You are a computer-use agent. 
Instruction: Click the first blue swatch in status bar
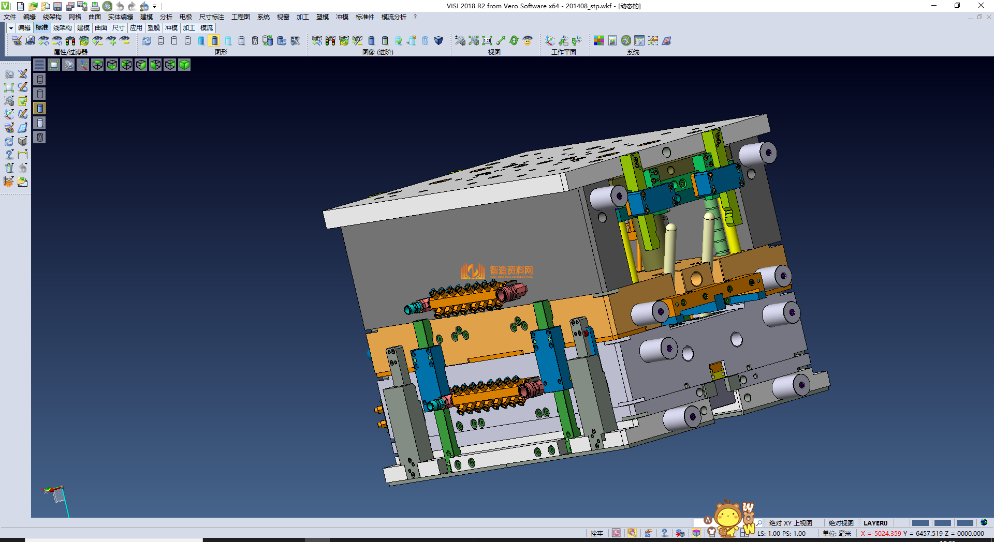[920, 523]
